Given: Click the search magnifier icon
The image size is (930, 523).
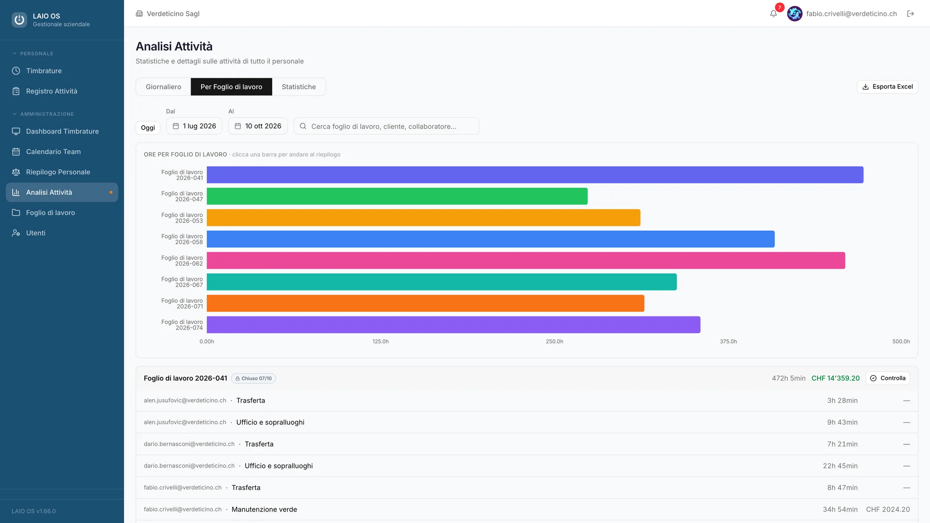Looking at the screenshot, I should pos(303,126).
